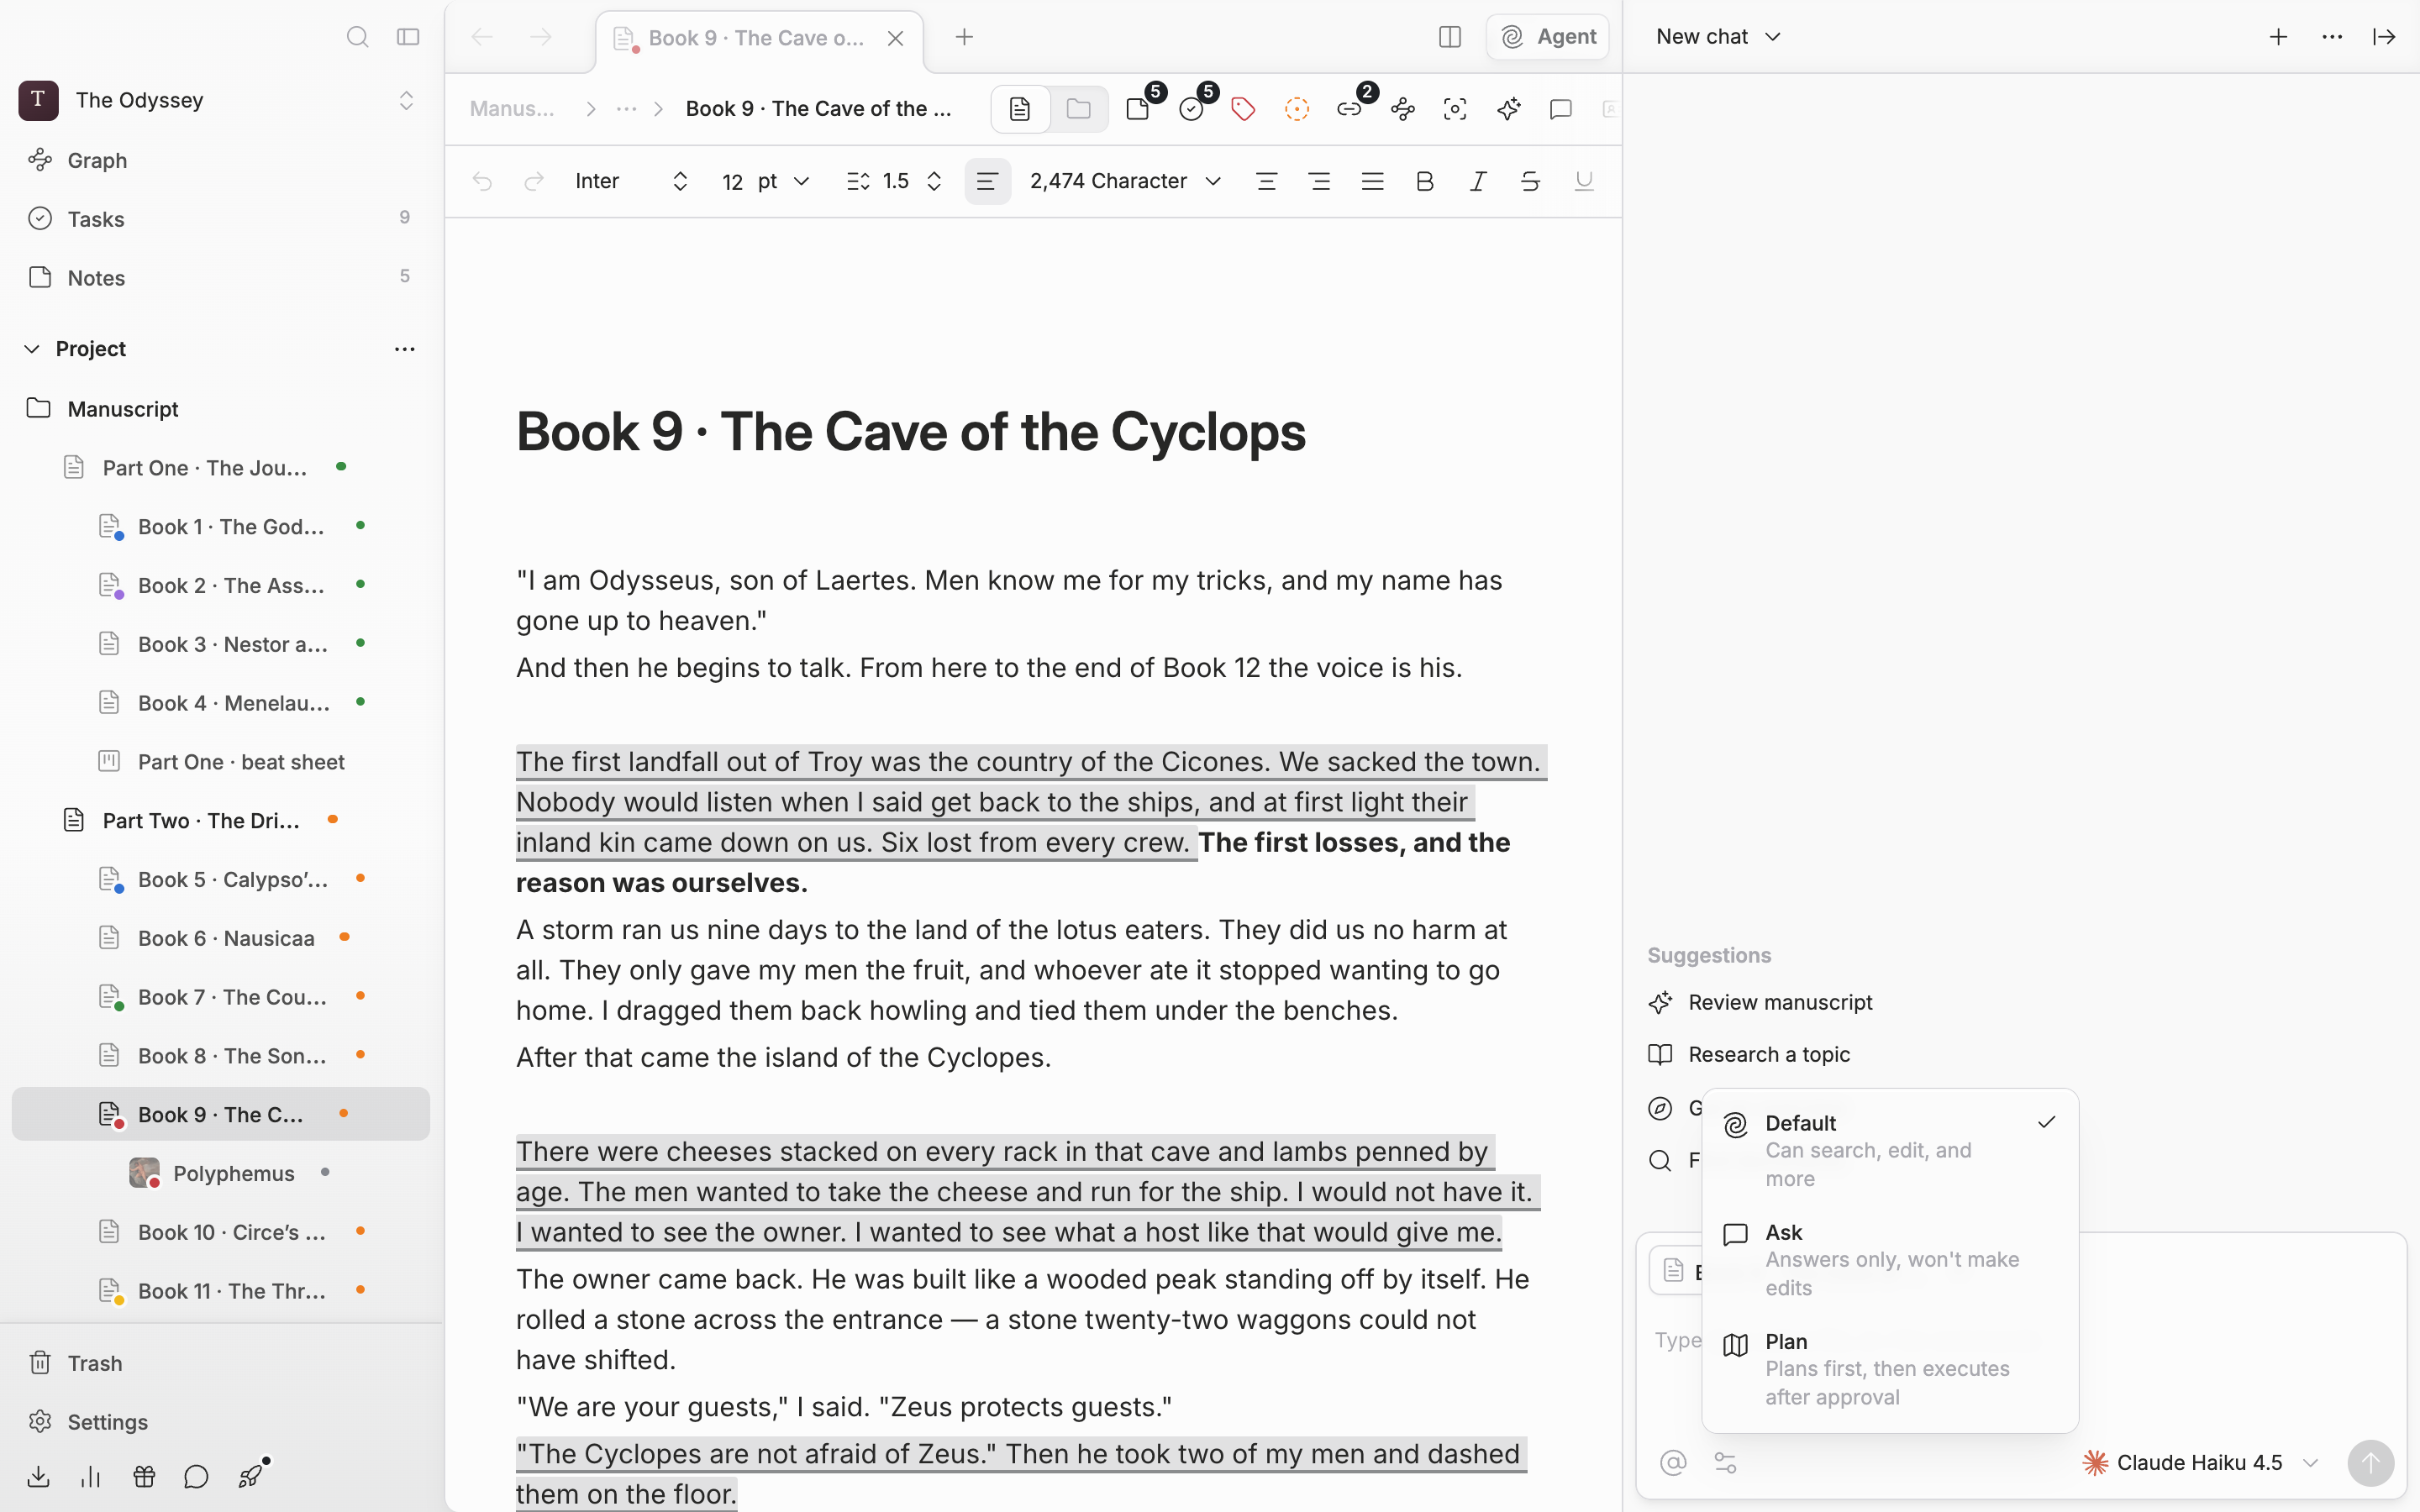The width and height of the screenshot is (2420, 1512).
Task: Open the rocket updates icon
Action: pos(251,1475)
